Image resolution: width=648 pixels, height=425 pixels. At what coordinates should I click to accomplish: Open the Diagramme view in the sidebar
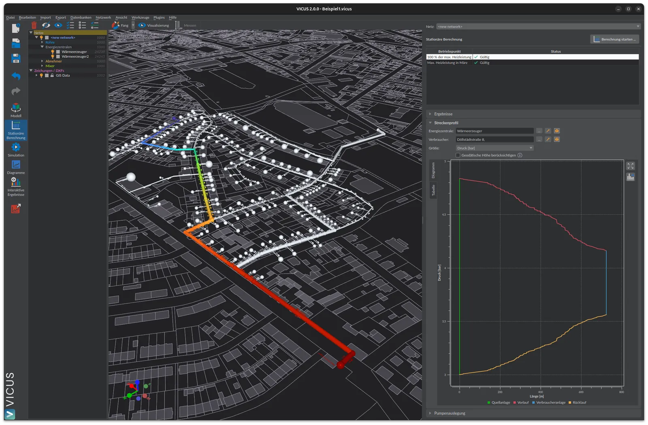point(16,167)
